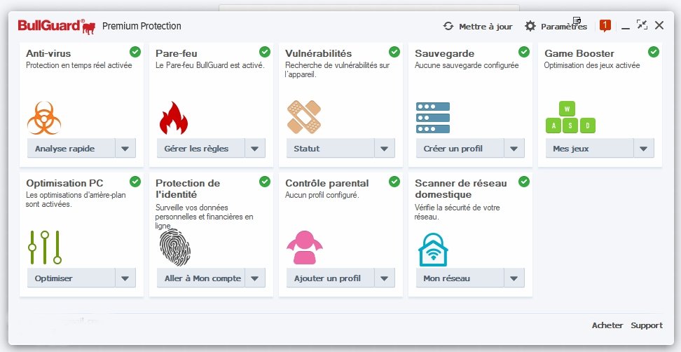Expand the Gérer les règles dropdown arrow
The width and height of the screenshot is (681, 352).
tap(255, 148)
